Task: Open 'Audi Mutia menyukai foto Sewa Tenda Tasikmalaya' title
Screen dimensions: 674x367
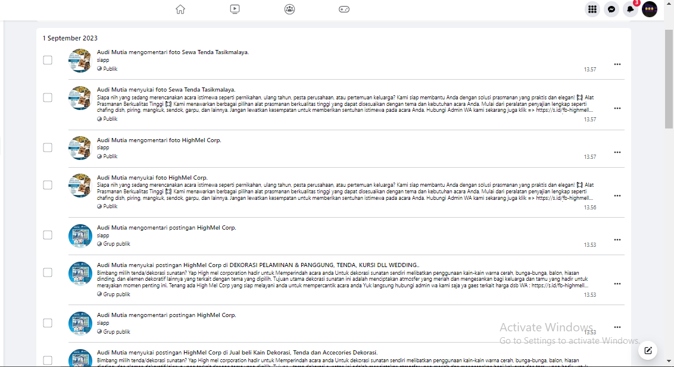Action: (166, 90)
